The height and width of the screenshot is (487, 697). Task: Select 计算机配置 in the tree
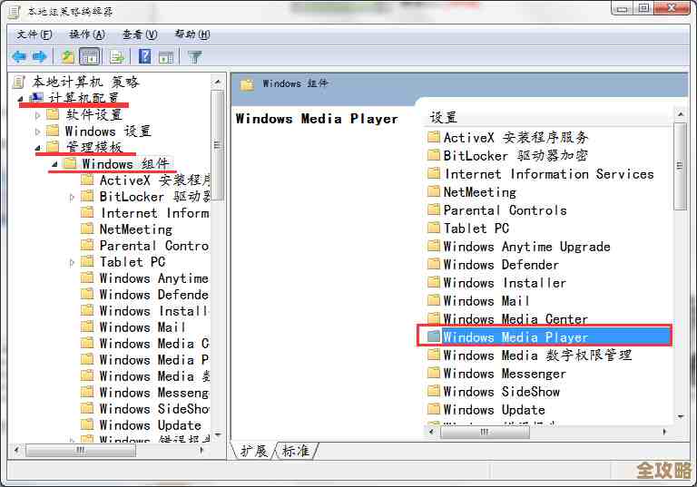83,98
